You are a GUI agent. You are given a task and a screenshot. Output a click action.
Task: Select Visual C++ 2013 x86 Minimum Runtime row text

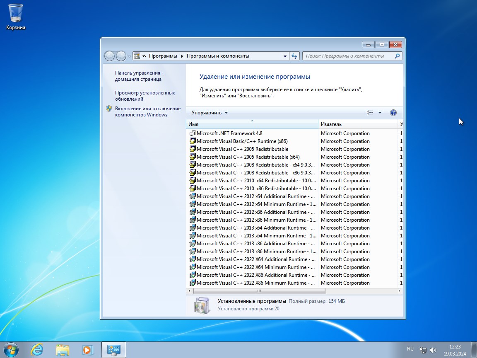(256, 252)
